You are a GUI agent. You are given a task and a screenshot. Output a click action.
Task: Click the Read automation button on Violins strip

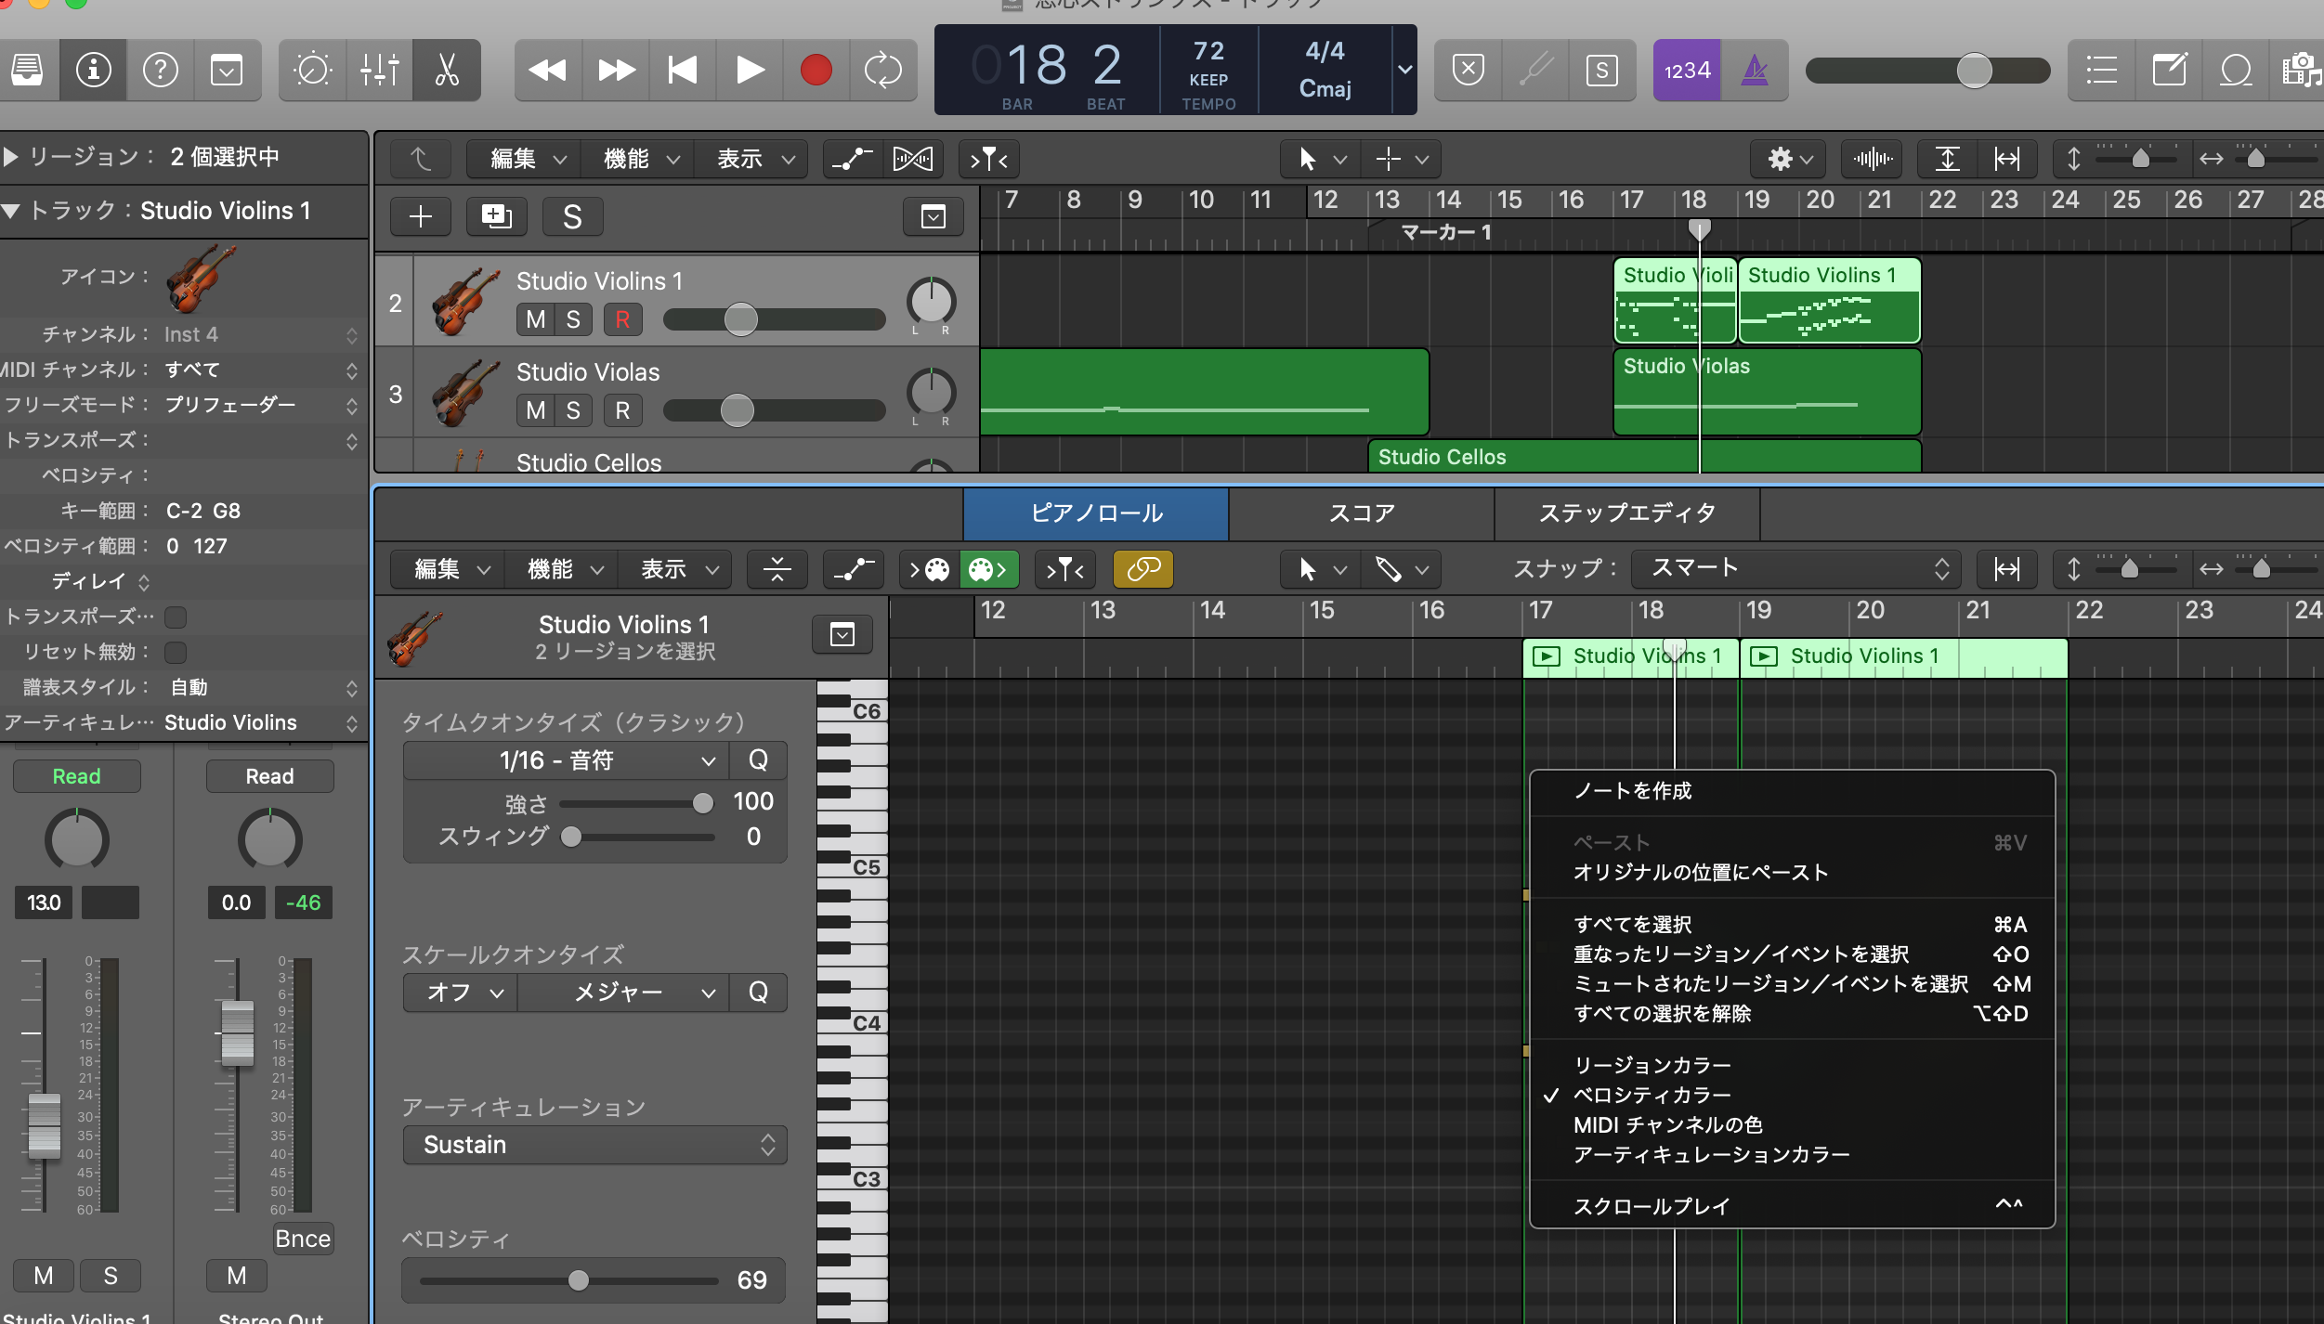coord(76,776)
